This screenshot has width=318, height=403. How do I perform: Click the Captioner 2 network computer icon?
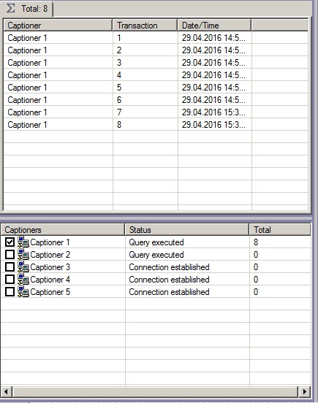(23, 255)
